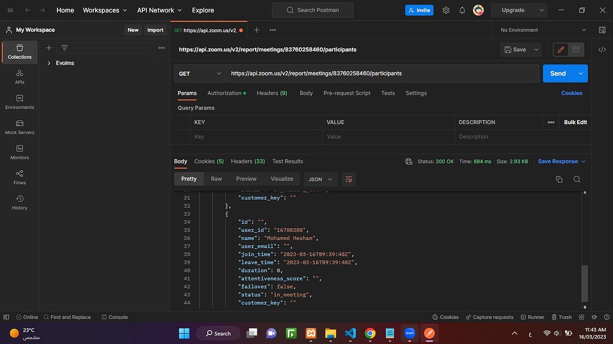Open the JSON format dropdown

point(320,179)
